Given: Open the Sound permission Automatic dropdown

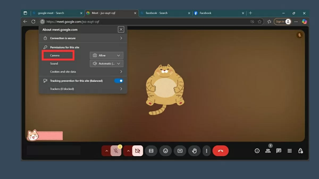Looking at the screenshot, I should (106, 64).
